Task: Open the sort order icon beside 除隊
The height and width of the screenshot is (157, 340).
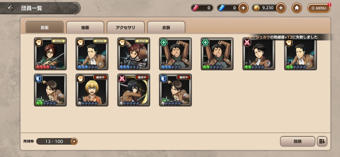Action: tap(322, 141)
